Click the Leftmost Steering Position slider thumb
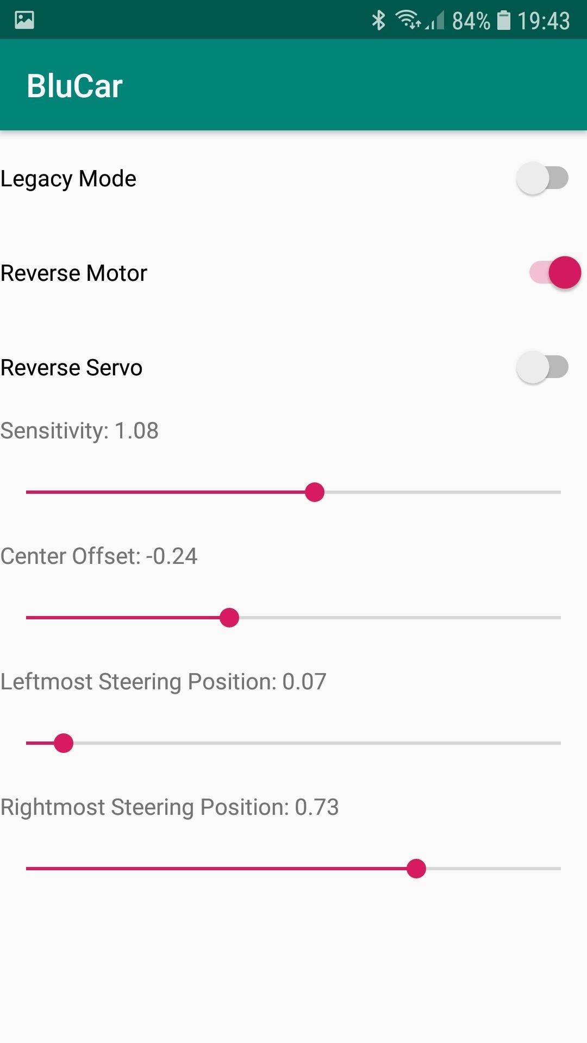 click(64, 743)
